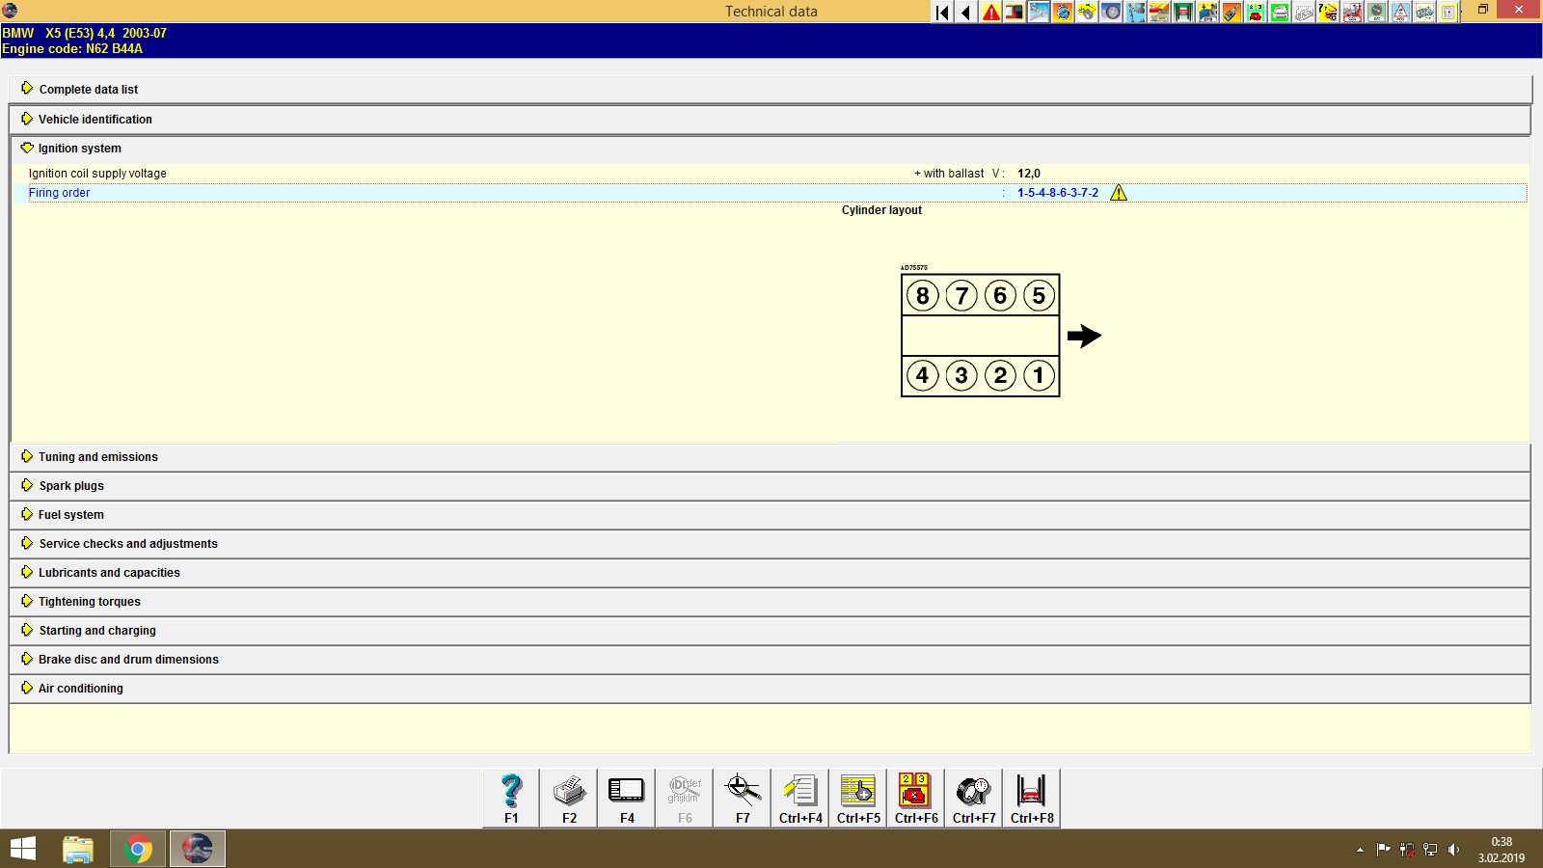This screenshot has height=868, width=1543.
Task: Select the F7 magnifier search icon
Action: point(742,797)
